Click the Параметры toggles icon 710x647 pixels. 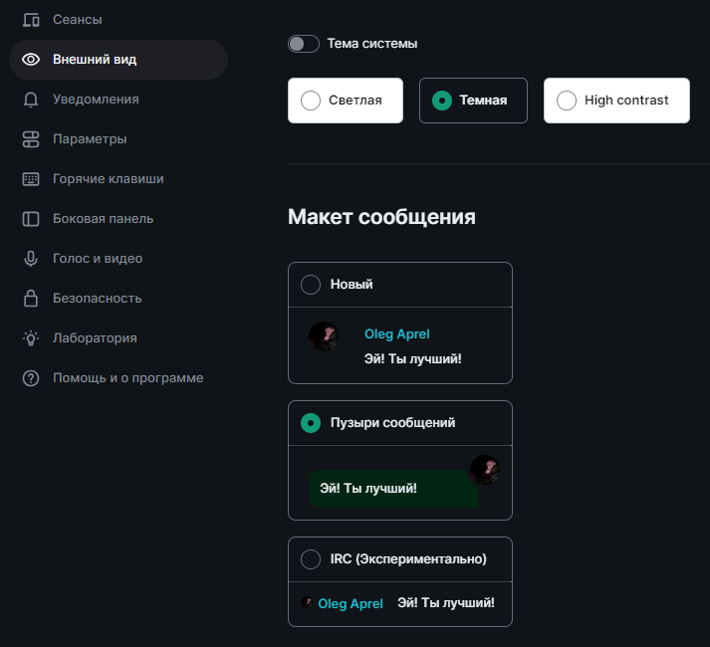(x=31, y=139)
